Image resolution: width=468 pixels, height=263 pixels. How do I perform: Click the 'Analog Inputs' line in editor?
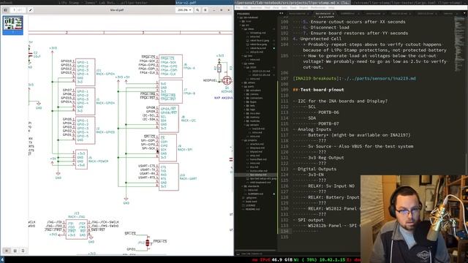pos(314,129)
